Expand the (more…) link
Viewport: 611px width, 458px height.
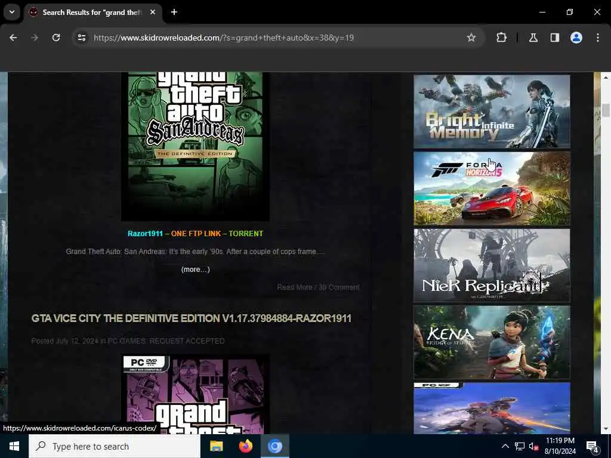(195, 270)
